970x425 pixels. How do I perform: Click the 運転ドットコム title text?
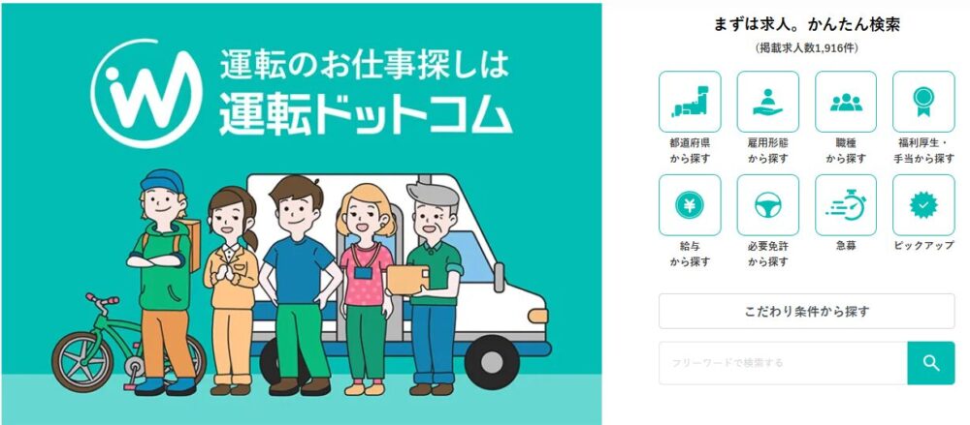tap(366, 115)
